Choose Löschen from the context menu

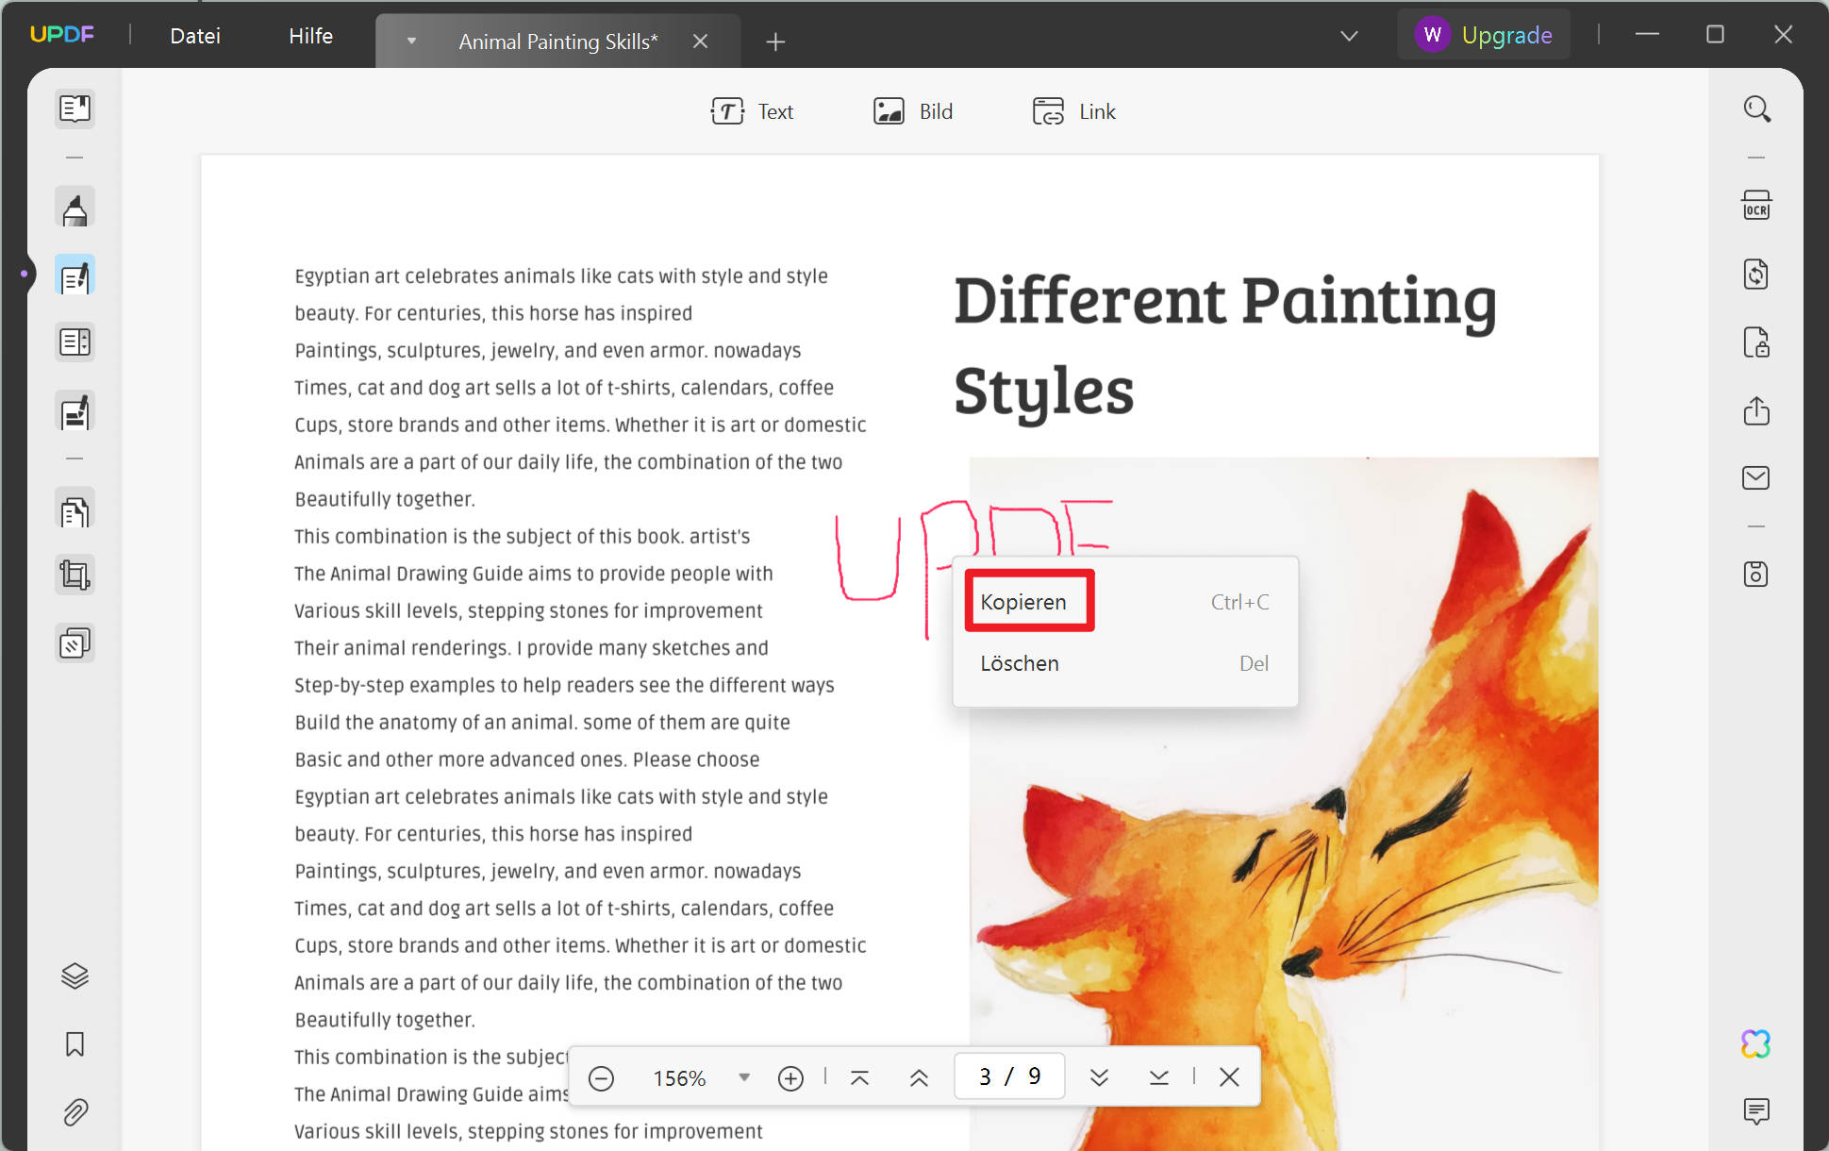coord(1124,663)
